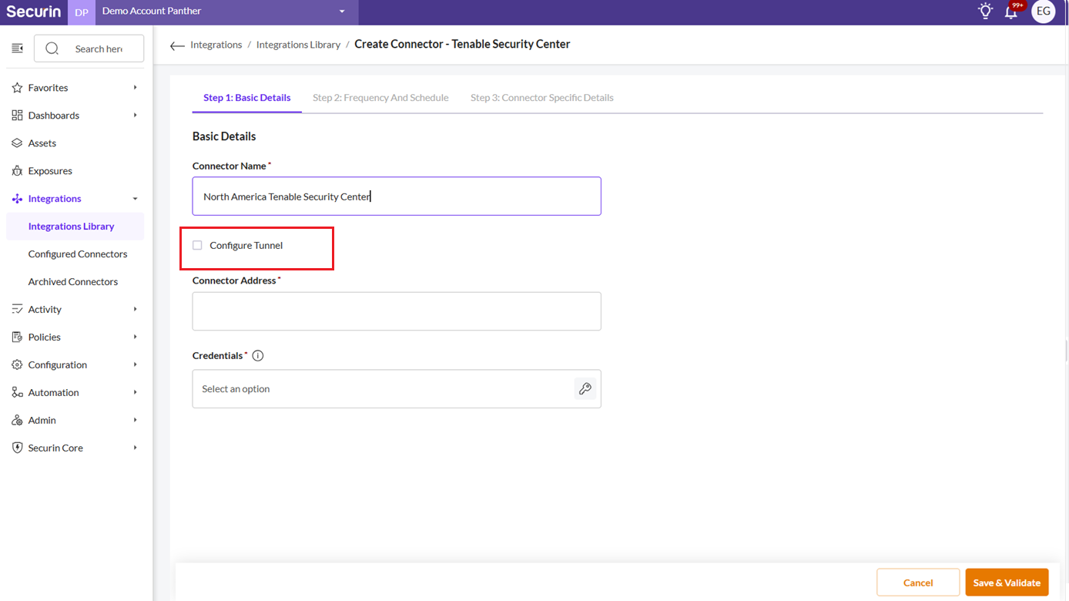Screen dimensions: 1069x601
Task: Click the Credentials info icon
Action: 258,356
